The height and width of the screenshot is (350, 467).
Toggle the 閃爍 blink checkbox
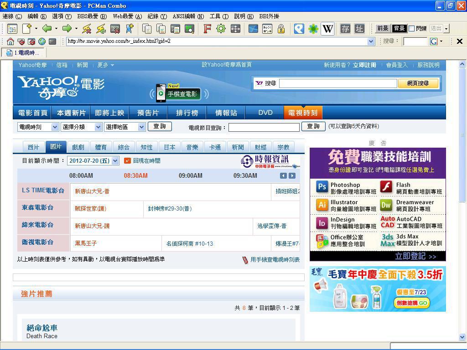[411, 29]
